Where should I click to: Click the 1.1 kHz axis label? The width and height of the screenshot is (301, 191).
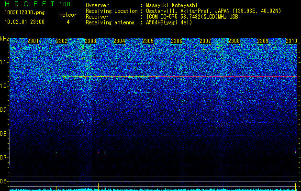point(4,62)
